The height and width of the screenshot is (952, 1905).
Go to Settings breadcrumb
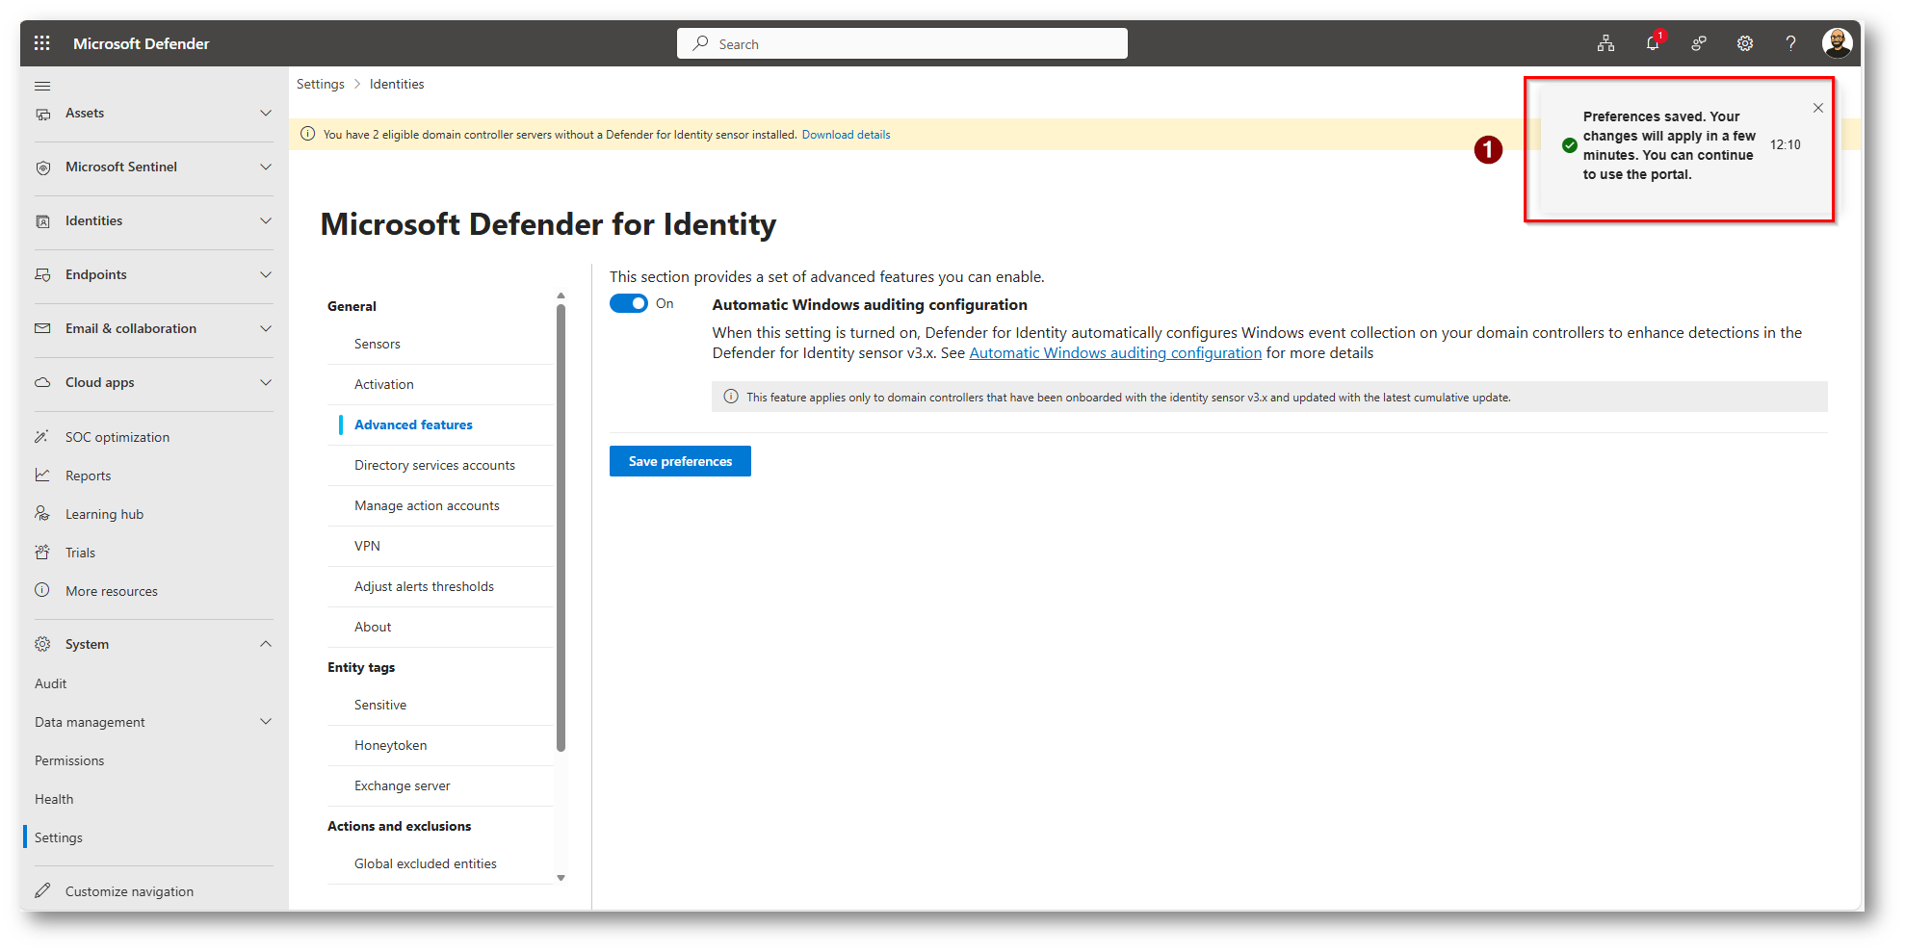point(321,85)
